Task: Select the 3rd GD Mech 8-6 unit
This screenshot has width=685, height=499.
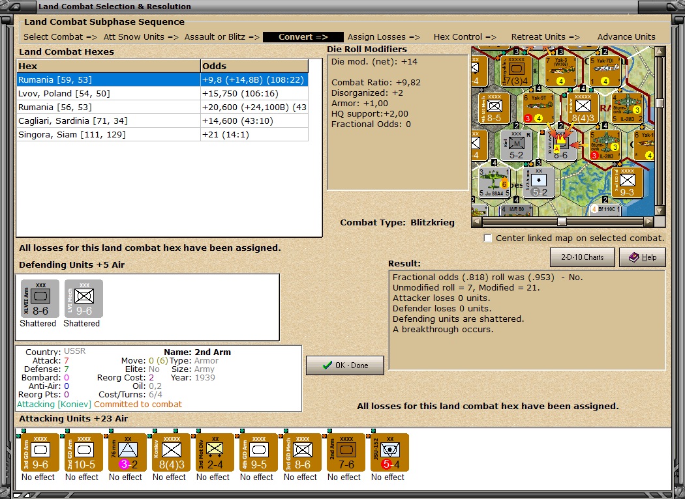Action: coord(302,452)
